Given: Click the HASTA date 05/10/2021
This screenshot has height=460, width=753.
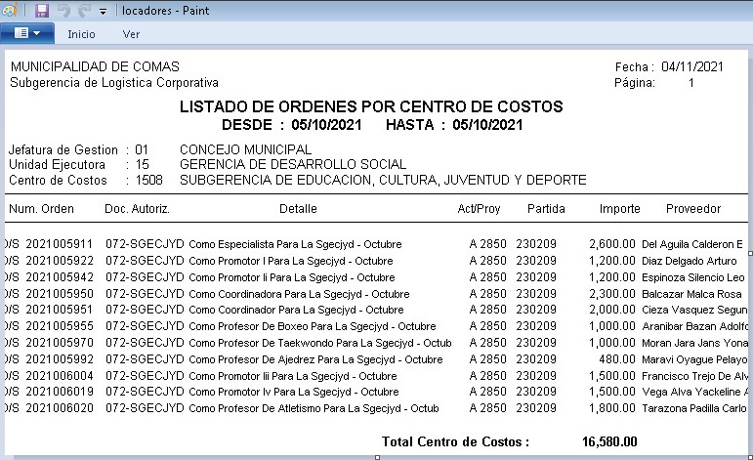Looking at the screenshot, I should pos(487,125).
